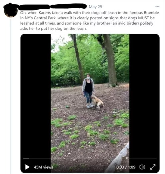This screenshot has height=174, width=165.
Task: Play the video with the play icon
Action: pos(27,167)
